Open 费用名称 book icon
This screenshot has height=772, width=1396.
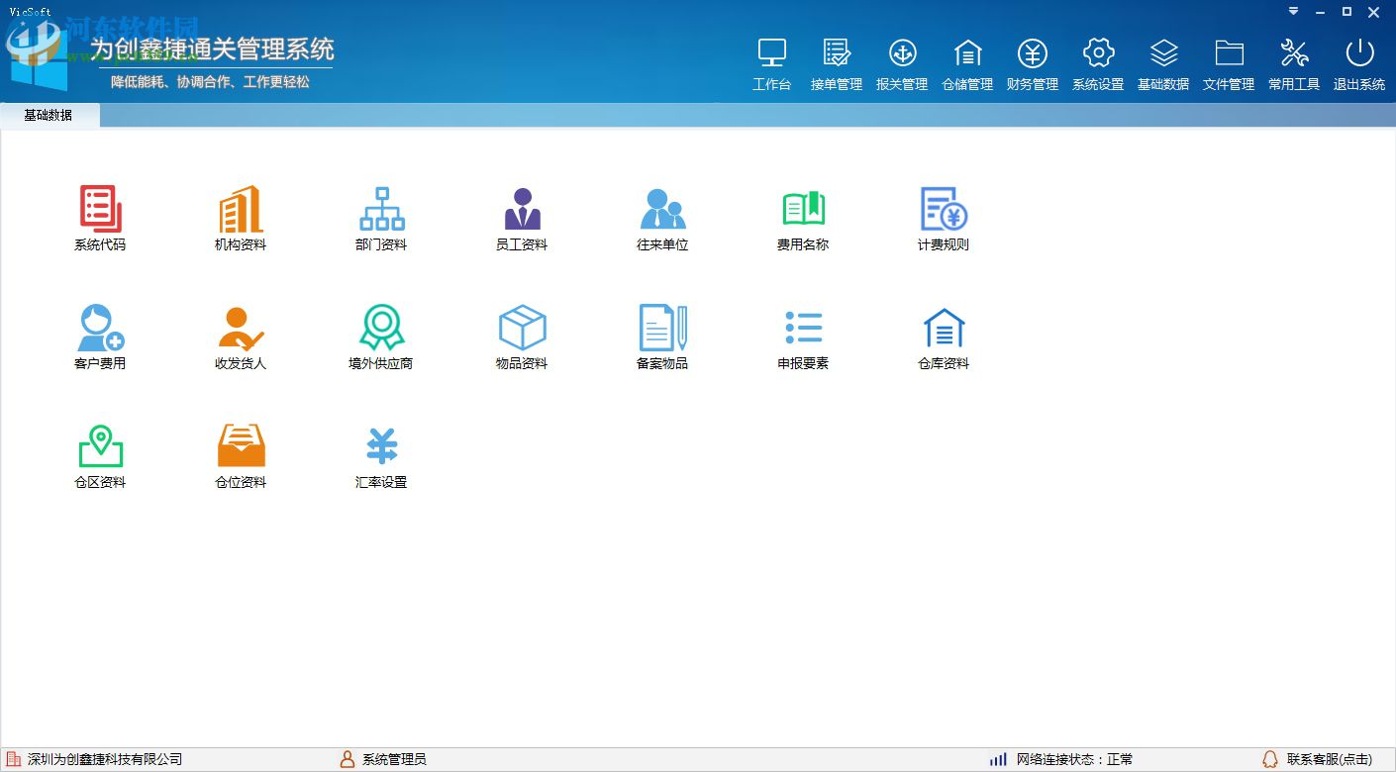coord(803,210)
